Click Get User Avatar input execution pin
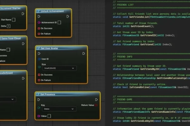This screenshot has width=190, height=126. [x=39, y=54]
